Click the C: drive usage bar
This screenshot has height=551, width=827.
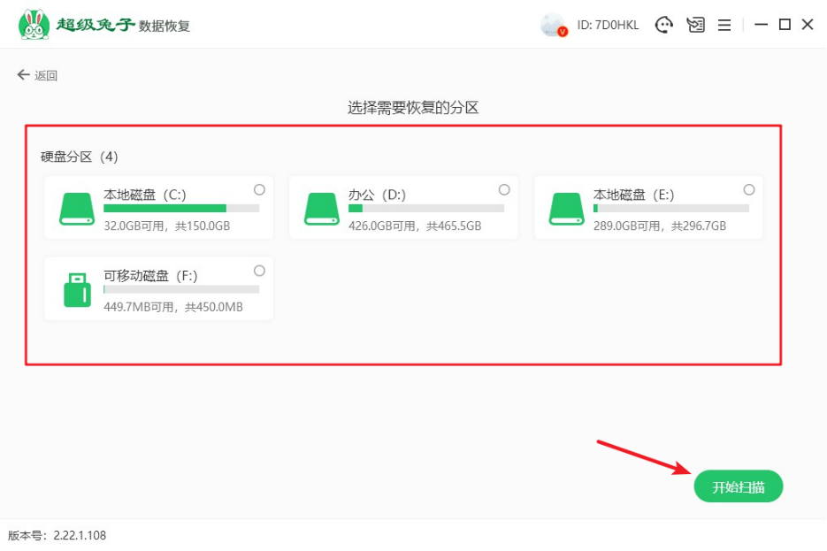tap(181, 209)
